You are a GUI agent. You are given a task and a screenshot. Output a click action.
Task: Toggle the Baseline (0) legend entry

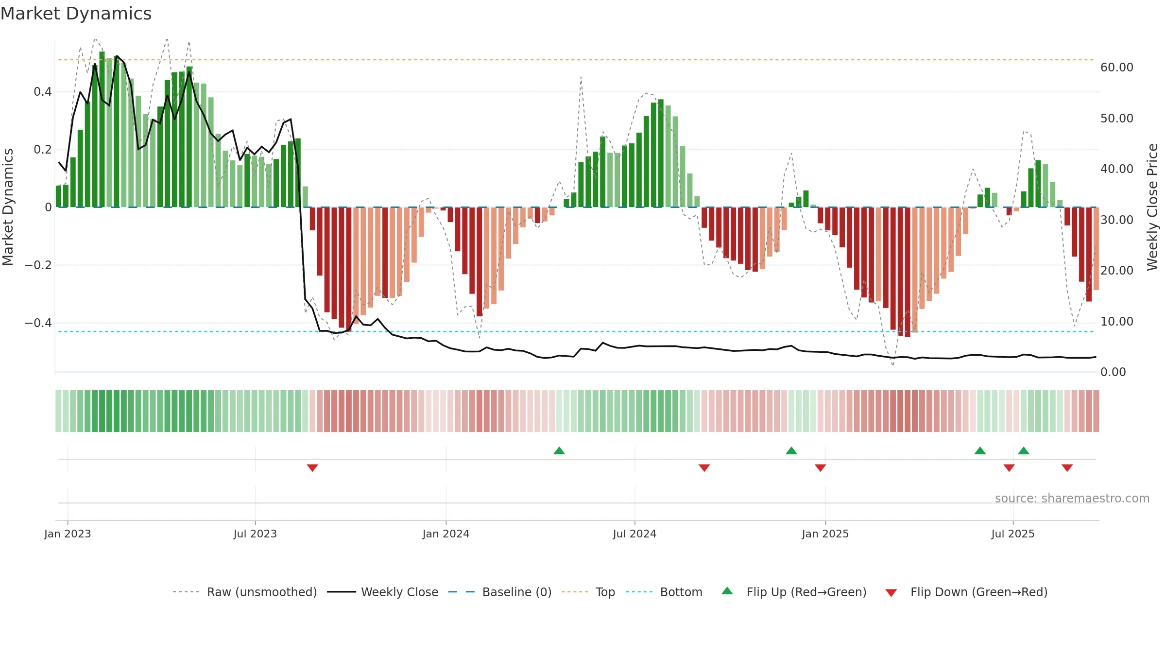pyautogui.click(x=500, y=592)
